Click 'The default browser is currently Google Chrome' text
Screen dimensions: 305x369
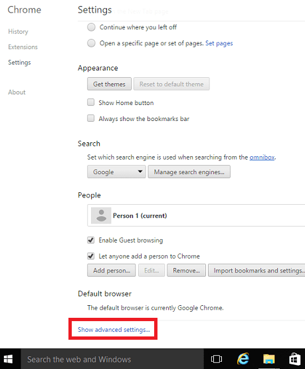[155, 308]
